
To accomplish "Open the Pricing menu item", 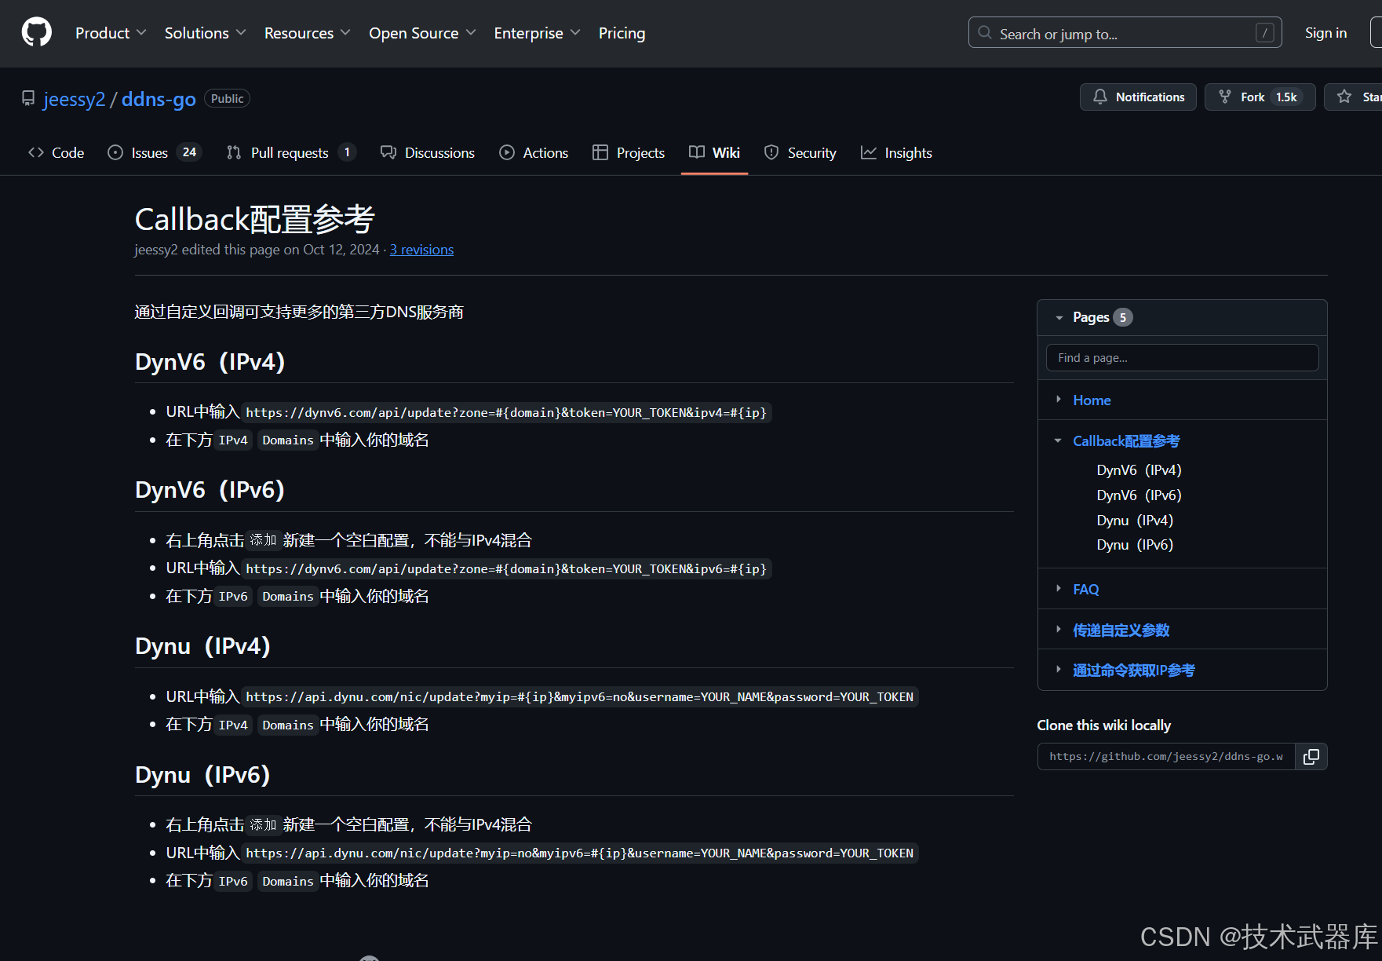I will click(x=622, y=33).
